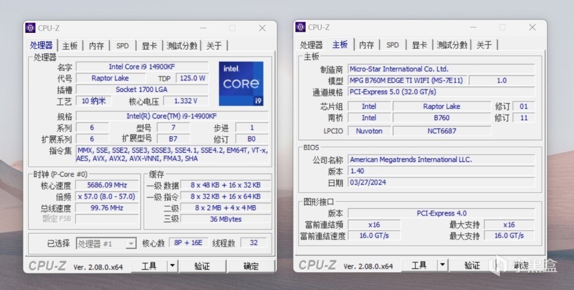This screenshot has height=290, width=574.
Task: Click BIOS brand American Megatrends International LLC.
Action: click(x=441, y=159)
